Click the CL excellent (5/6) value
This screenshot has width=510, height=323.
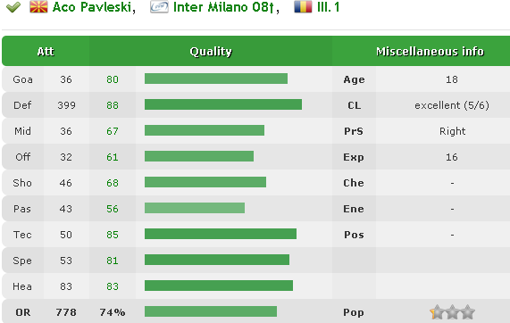click(x=452, y=105)
